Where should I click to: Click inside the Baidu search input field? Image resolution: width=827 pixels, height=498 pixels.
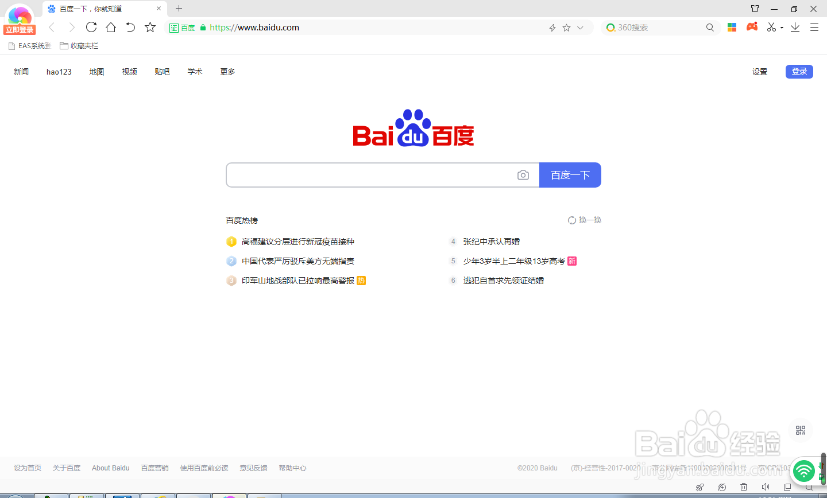tap(373, 175)
